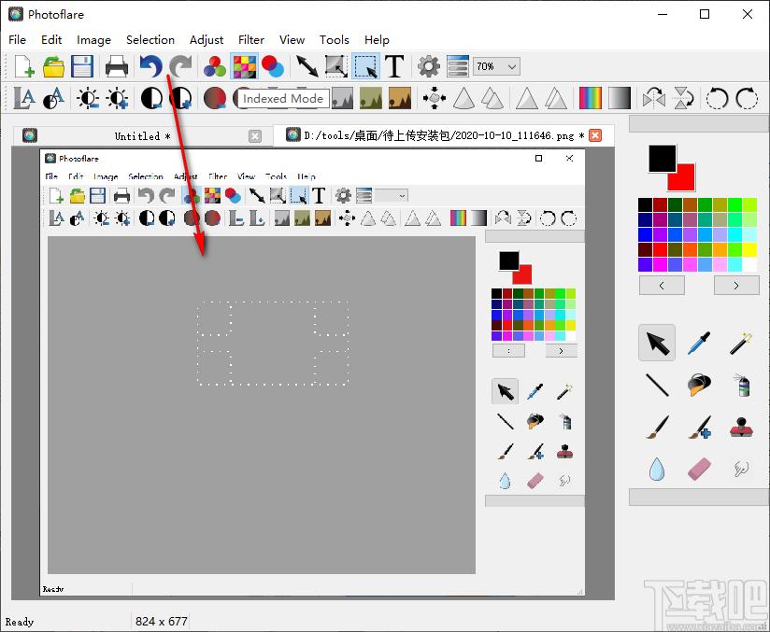Click the four-arrows dust reduction icon
Image resolution: width=770 pixels, height=632 pixels.
(x=435, y=98)
